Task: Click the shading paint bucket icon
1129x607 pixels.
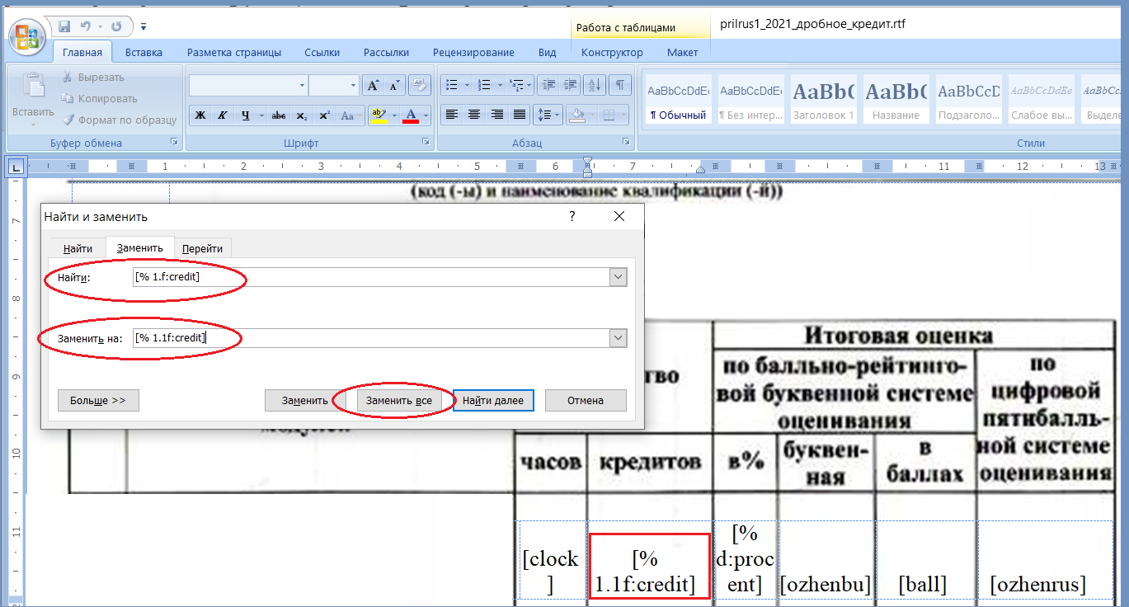Action: coord(579,115)
